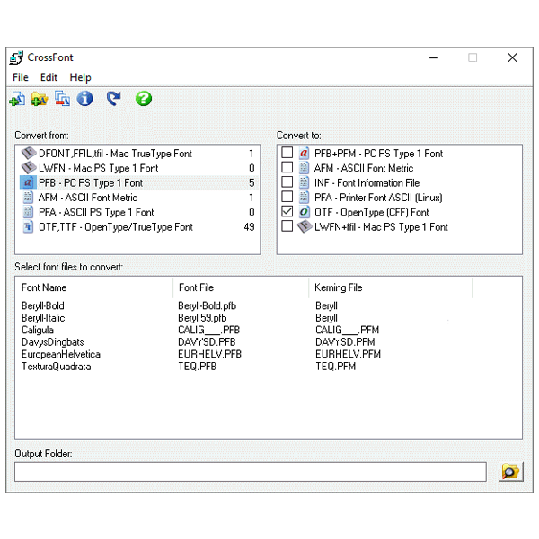539x539 pixels.
Task: Click the document icon beside AFM in Convert from
Action: 28,198
